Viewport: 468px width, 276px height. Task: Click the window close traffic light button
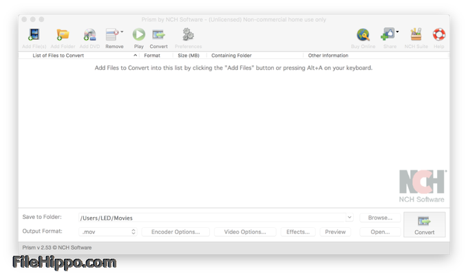[25, 19]
